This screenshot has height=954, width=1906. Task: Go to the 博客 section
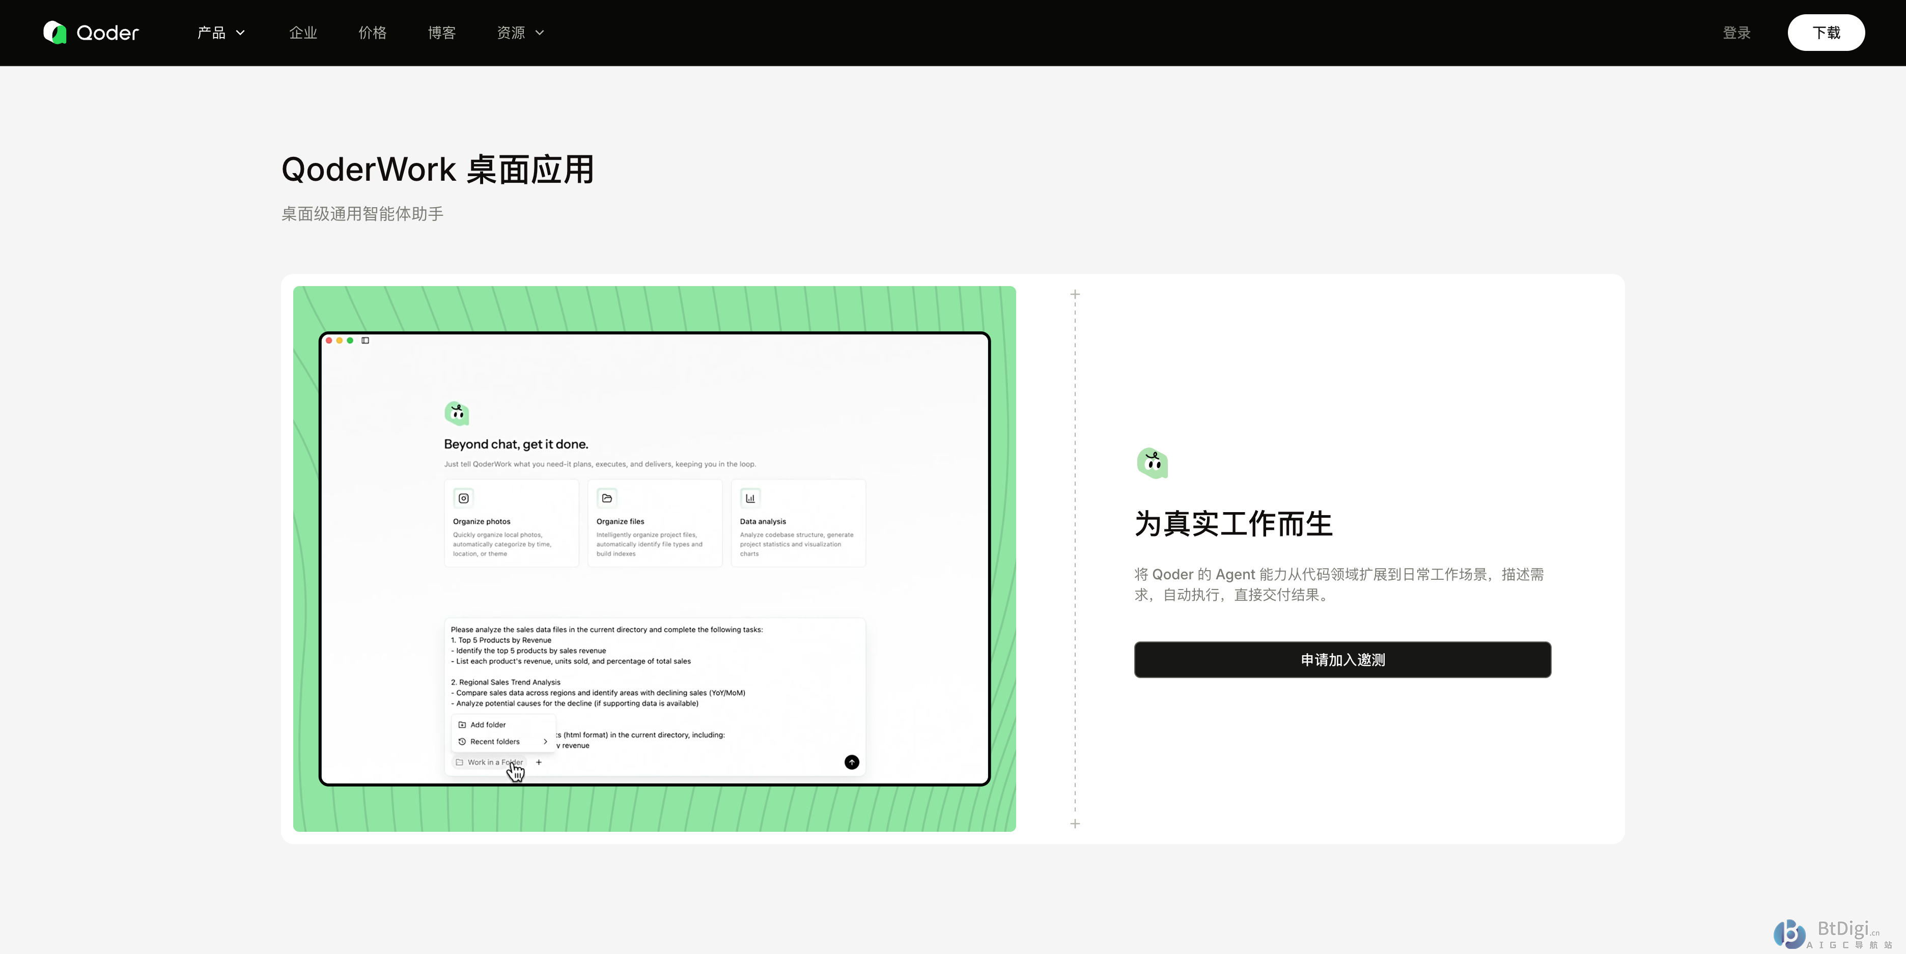click(441, 33)
